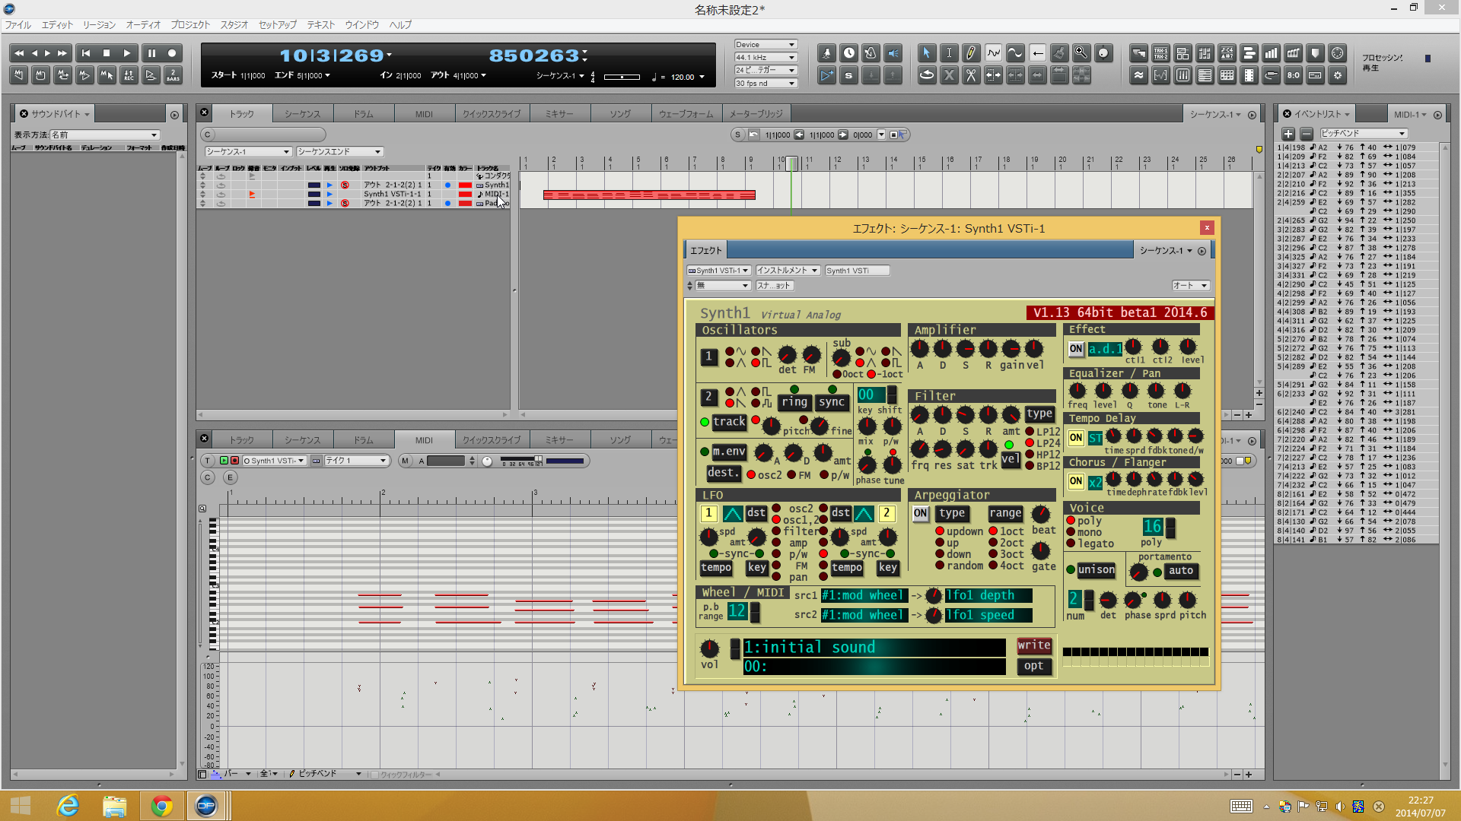This screenshot has width=1461, height=821.
Task: Open the 44.1 kHz sample rate dropdown
Action: [x=765, y=58]
